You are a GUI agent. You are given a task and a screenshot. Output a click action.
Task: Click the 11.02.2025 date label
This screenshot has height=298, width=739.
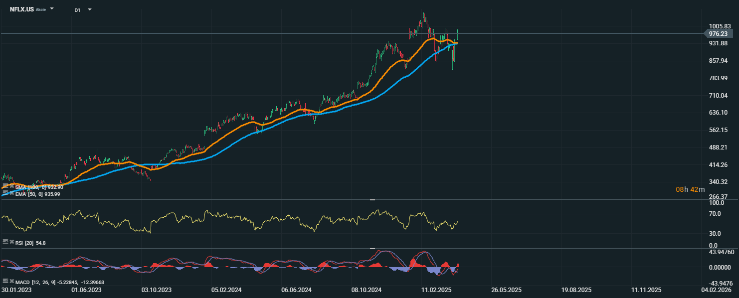436,290
